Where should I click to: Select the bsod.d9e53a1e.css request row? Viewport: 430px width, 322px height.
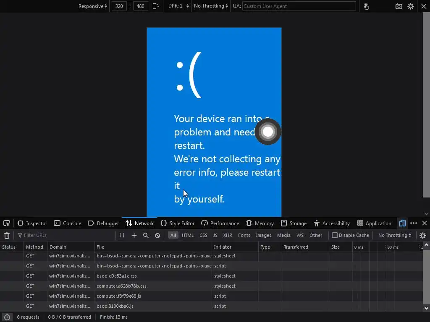pyautogui.click(x=211, y=276)
